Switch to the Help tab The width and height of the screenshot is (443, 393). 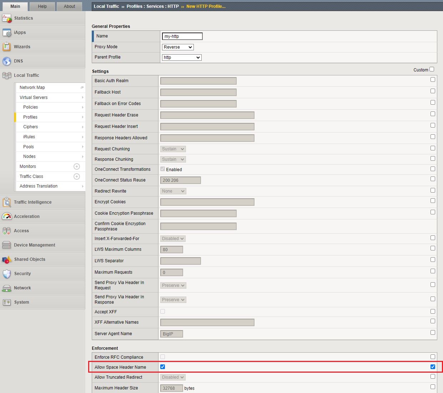click(42, 6)
